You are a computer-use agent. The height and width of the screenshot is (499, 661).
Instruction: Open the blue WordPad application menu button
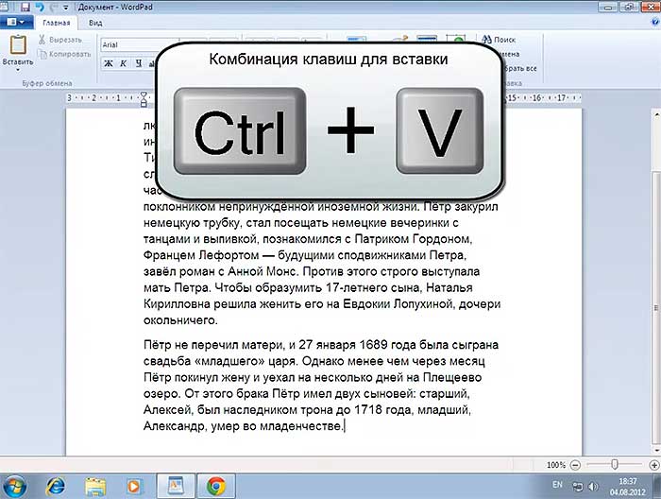point(16,22)
